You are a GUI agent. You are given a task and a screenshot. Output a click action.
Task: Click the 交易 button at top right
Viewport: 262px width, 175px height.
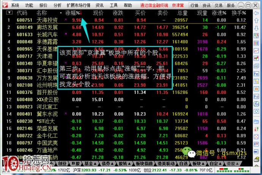tap(218, 5)
